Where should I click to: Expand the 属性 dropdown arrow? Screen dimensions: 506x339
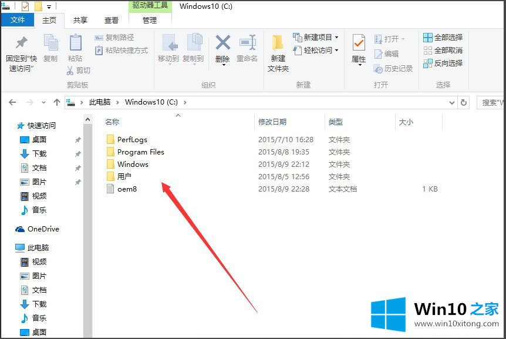(359, 65)
